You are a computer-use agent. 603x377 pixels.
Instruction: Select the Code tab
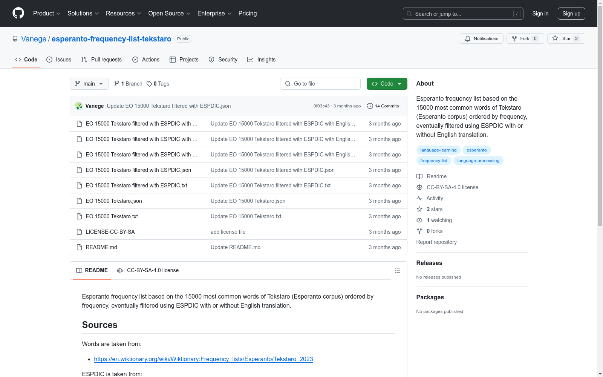pos(26,60)
